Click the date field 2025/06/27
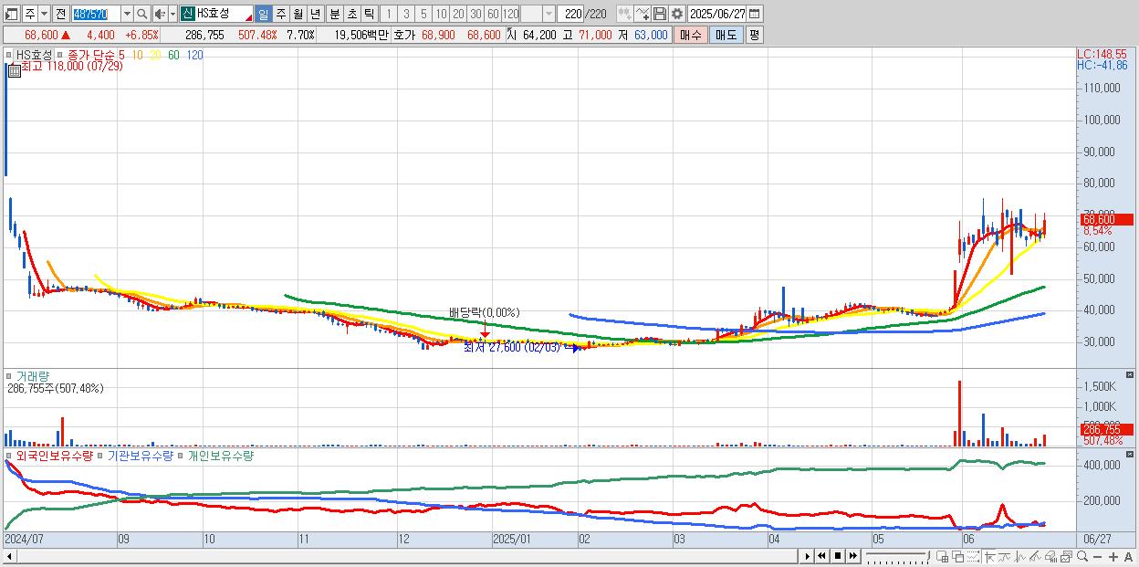1139x567 pixels. [x=716, y=14]
